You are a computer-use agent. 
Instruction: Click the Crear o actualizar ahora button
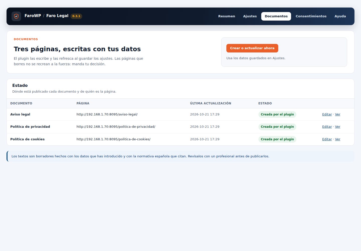pos(252,48)
